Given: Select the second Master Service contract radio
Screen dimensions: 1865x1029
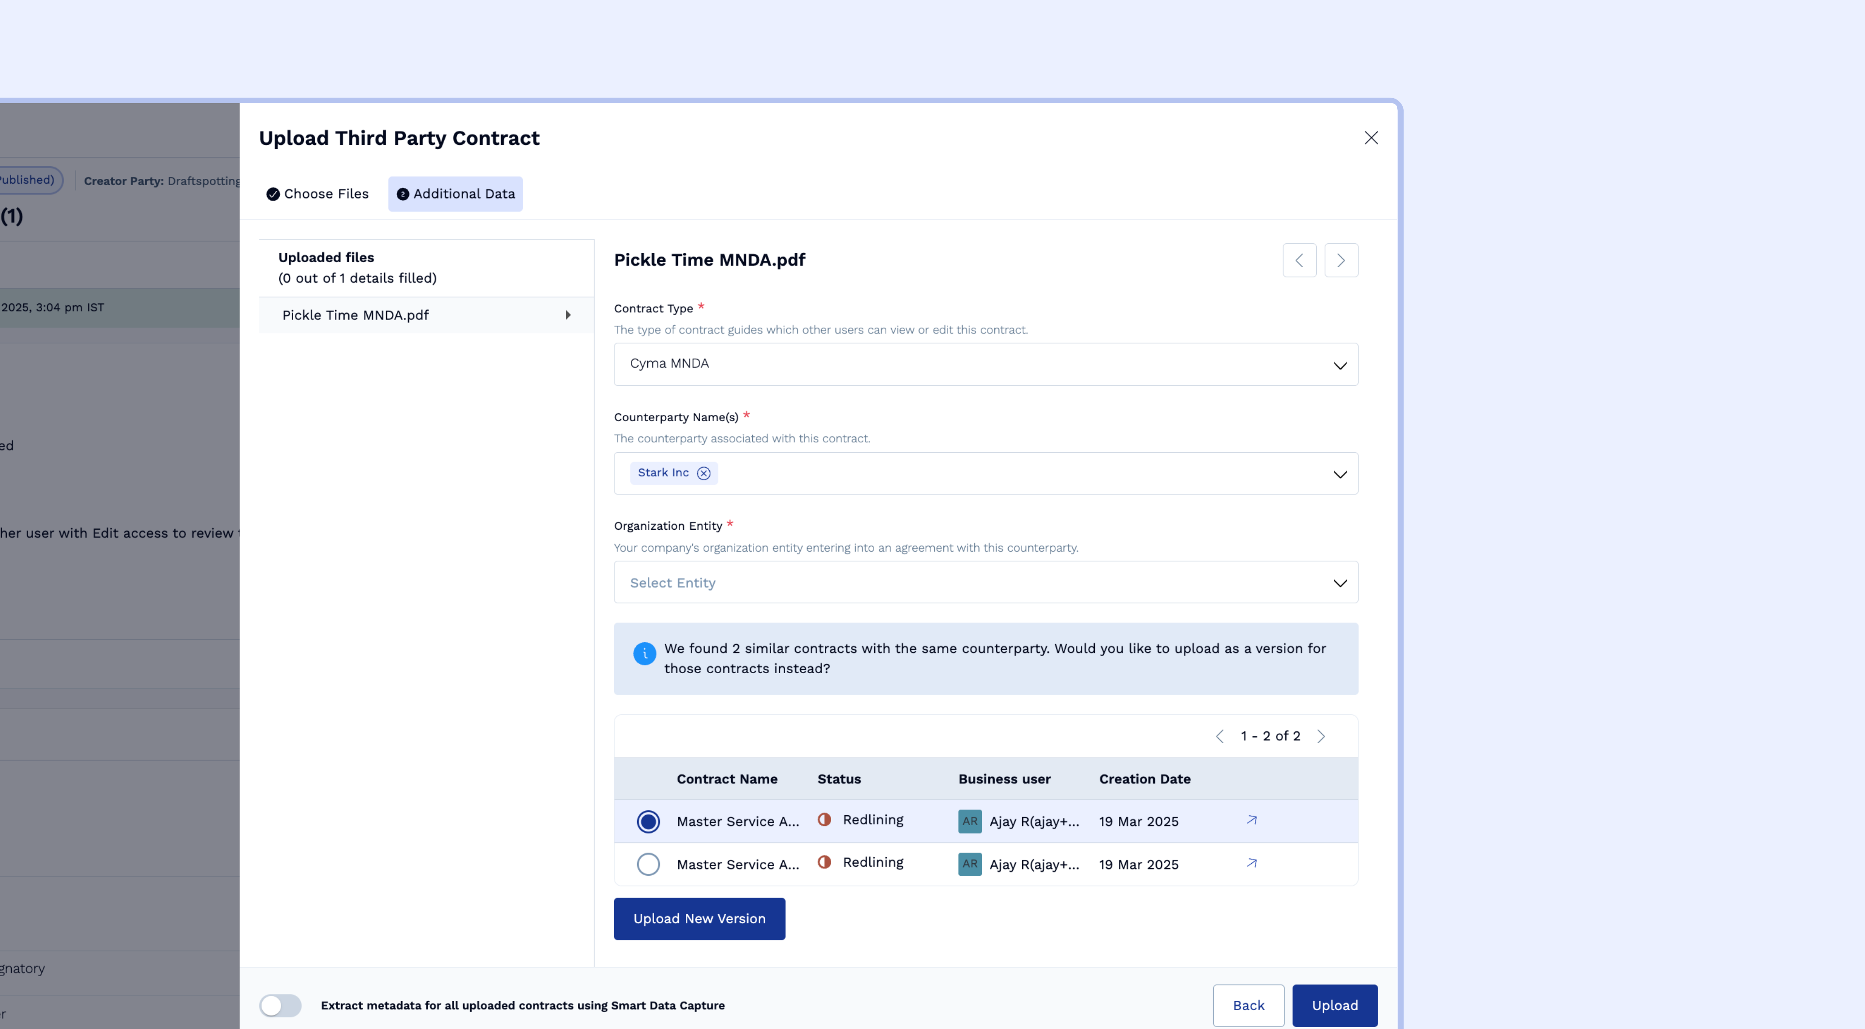Looking at the screenshot, I should click(x=648, y=864).
